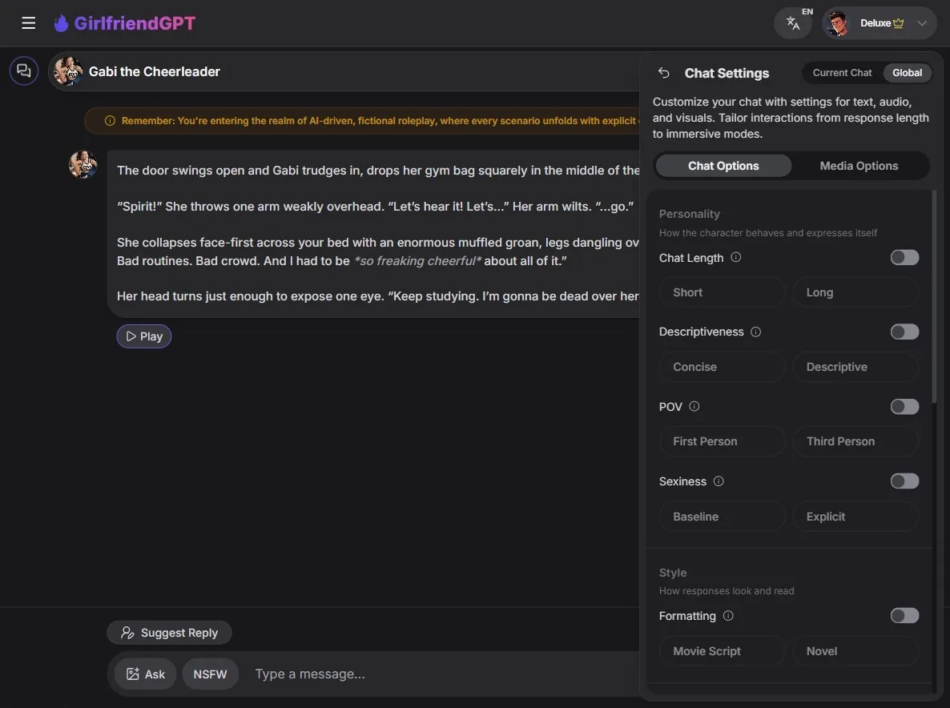The image size is (950, 708).
Task: Enable the Formatting toggle
Action: [x=904, y=616]
